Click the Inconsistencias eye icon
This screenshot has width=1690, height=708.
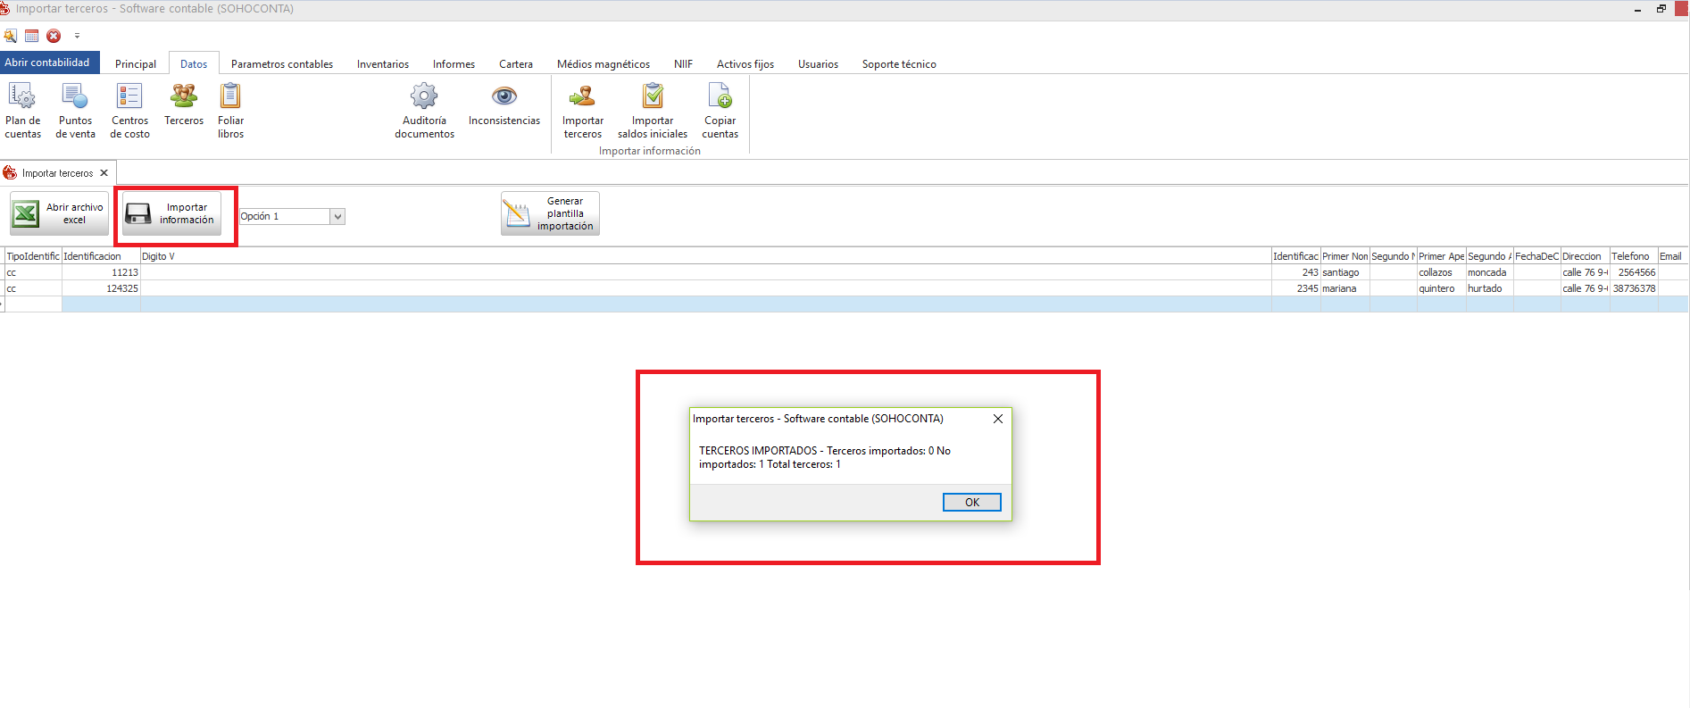point(504,96)
